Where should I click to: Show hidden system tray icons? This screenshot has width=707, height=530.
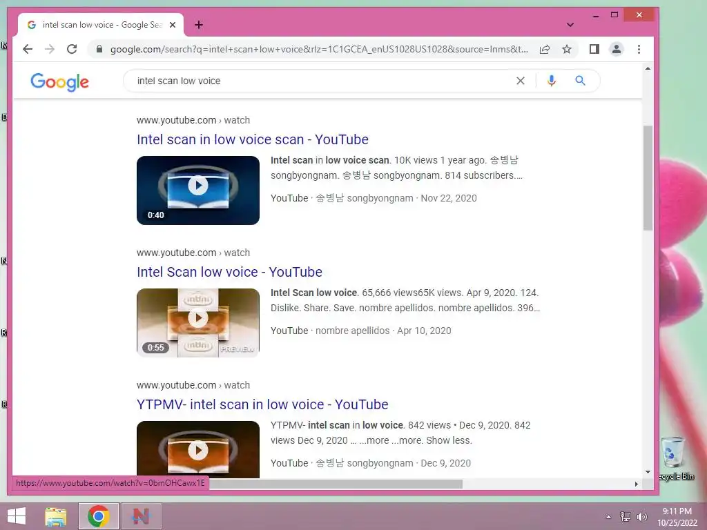(608, 516)
